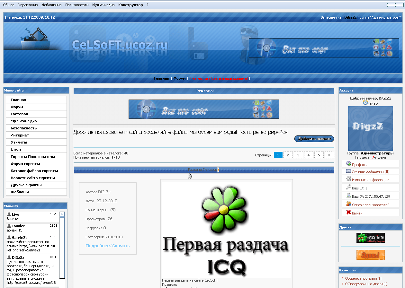The image size is (405, 288).
Task: Click the Комментарии (5) count in entry info
Action: (x=101, y=210)
